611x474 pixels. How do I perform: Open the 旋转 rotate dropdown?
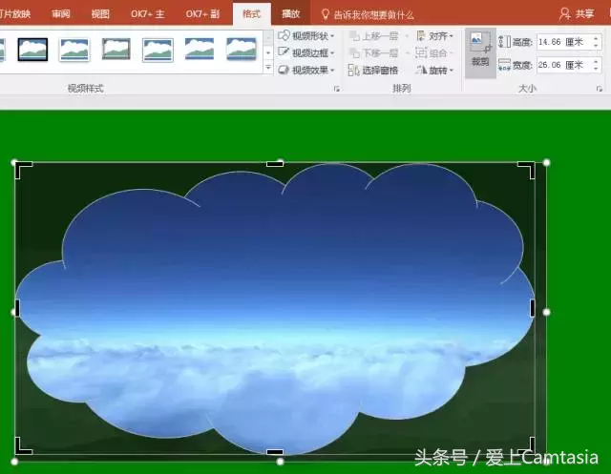[435, 71]
